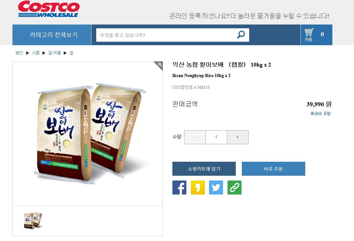Share product on Facebook
The height and width of the screenshot is (241, 354).
coord(179,188)
